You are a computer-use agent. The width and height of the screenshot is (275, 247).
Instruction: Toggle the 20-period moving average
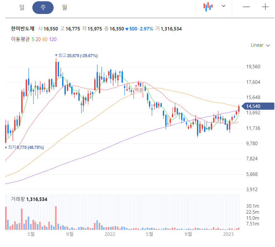coord(38,39)
